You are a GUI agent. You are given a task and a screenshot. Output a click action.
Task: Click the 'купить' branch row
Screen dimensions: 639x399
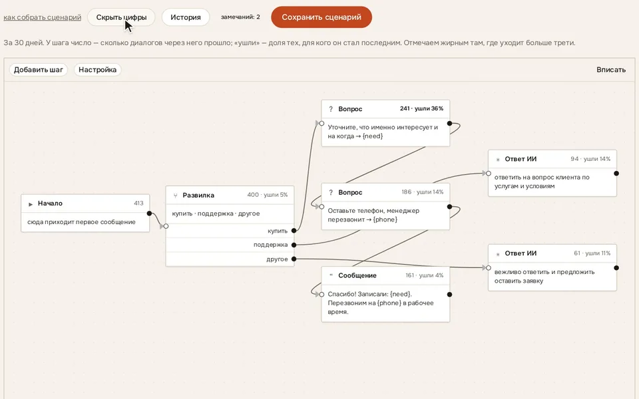pos(230,231)
